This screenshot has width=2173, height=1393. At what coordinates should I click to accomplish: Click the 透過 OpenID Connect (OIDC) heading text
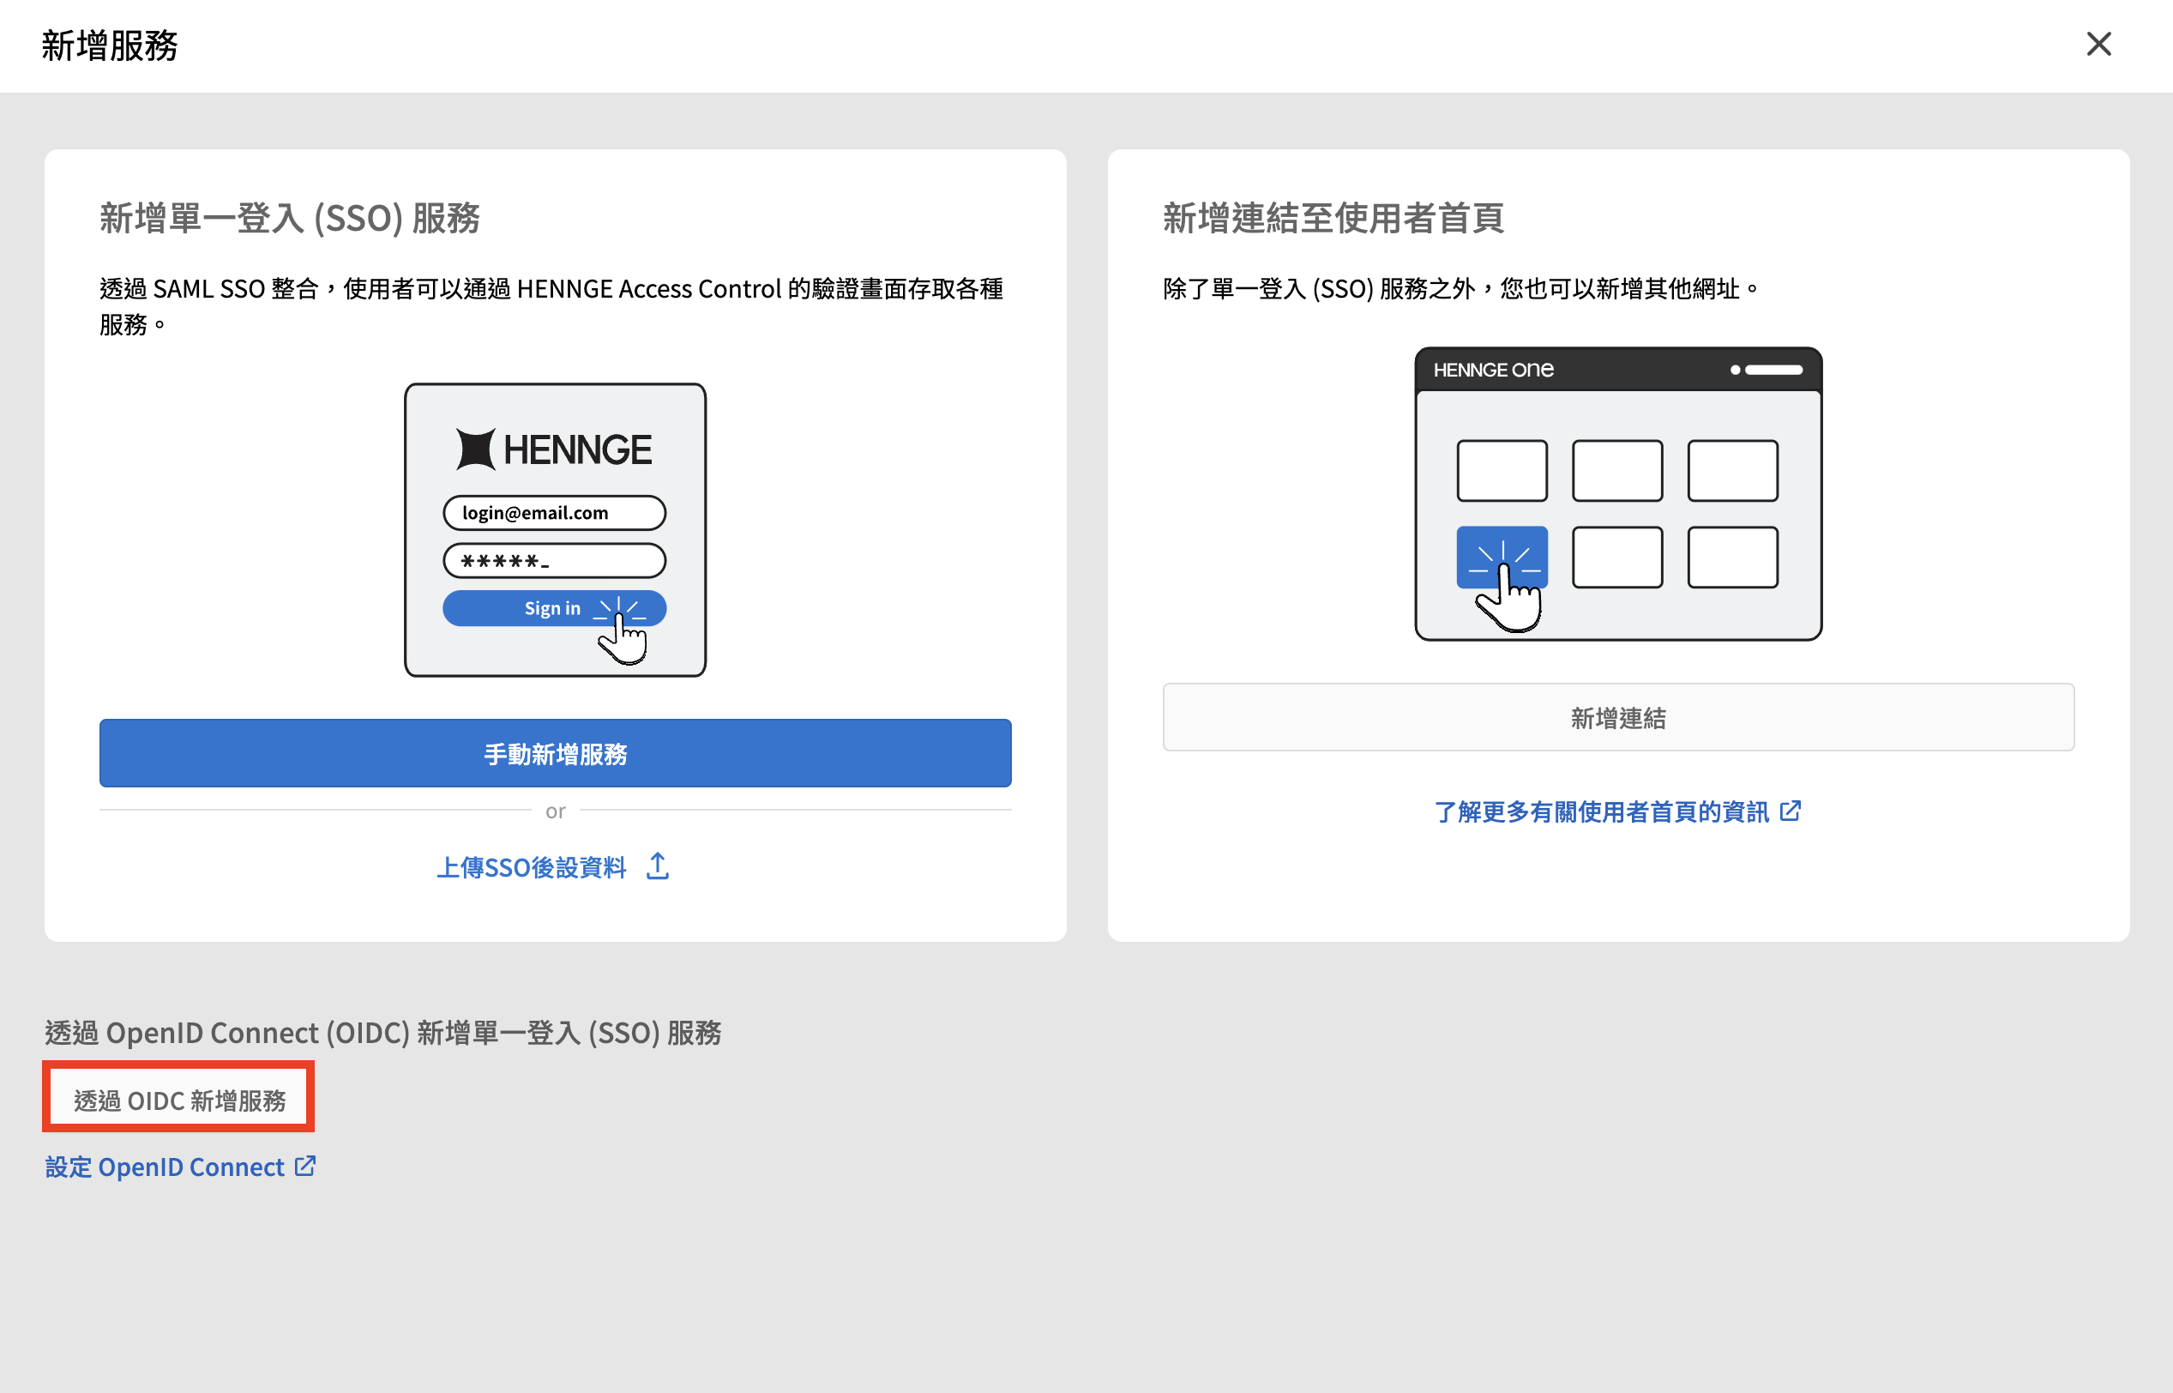coord(383,1032)
